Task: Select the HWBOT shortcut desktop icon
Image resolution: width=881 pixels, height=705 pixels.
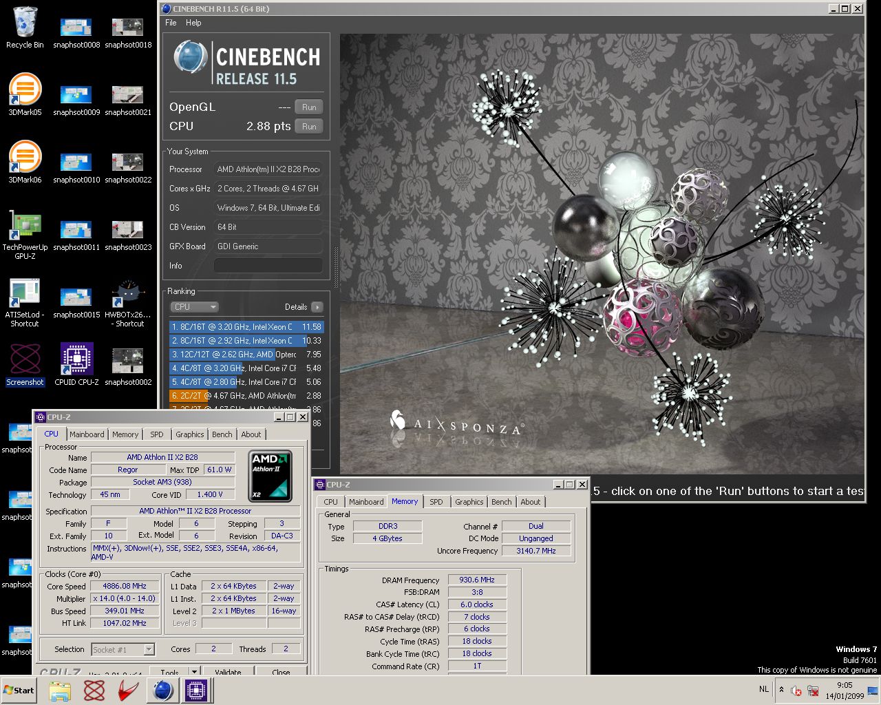Action: click(x=128, y=302)
